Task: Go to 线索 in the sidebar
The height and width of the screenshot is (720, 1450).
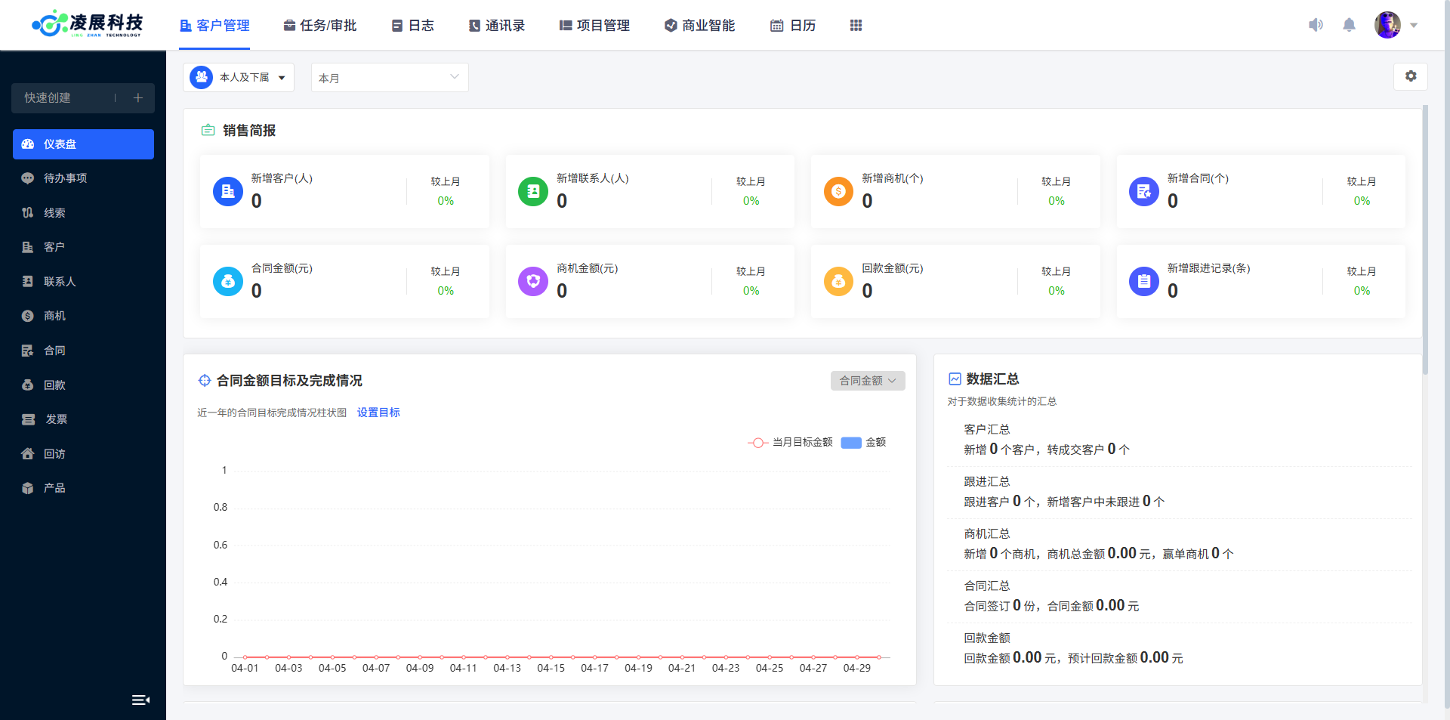Action: point(54,213)
